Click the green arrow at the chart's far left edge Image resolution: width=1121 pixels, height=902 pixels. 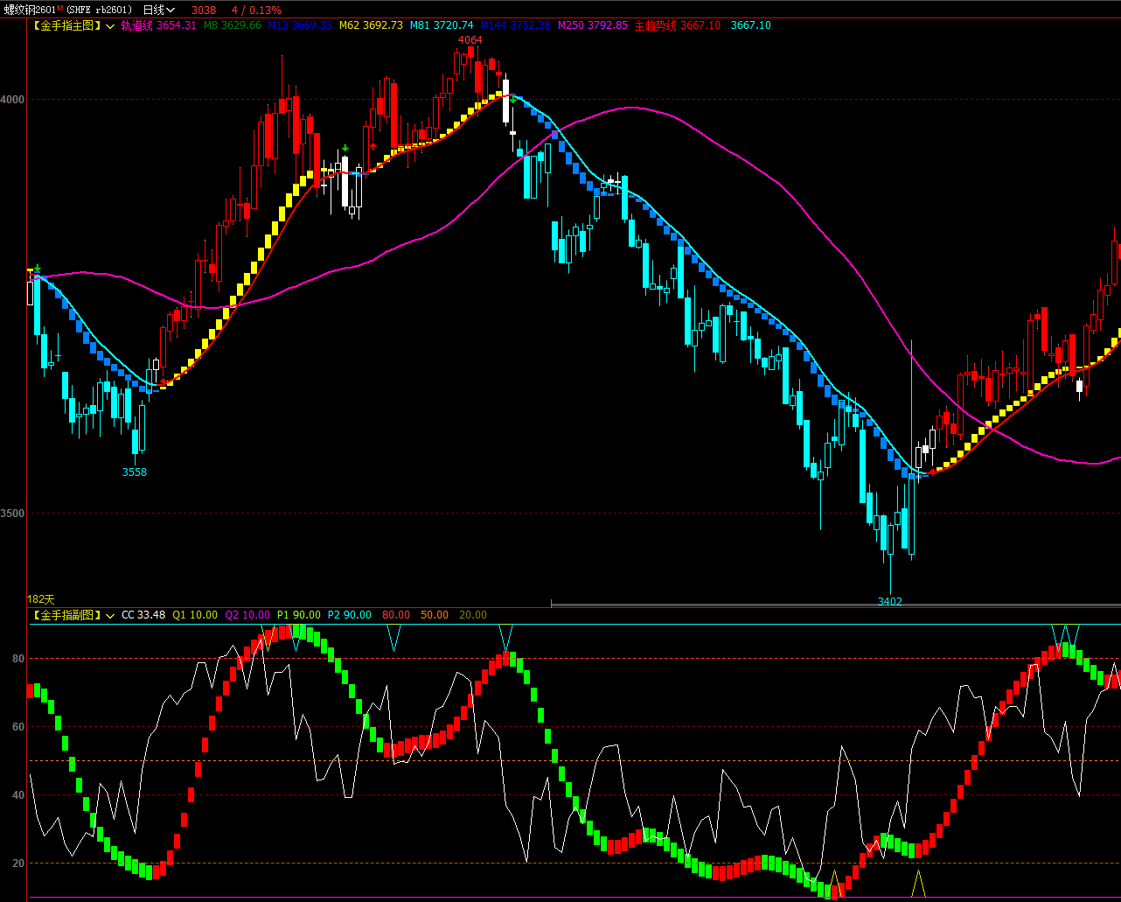tap(37, 269)
